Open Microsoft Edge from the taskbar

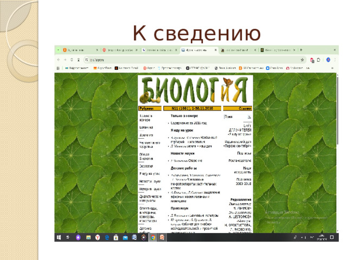tap(107, 237)
